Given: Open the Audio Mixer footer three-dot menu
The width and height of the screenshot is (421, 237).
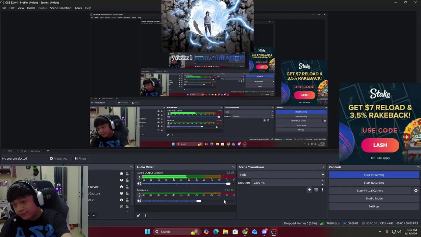Looking at the screenshot, I should click(146, 216).
